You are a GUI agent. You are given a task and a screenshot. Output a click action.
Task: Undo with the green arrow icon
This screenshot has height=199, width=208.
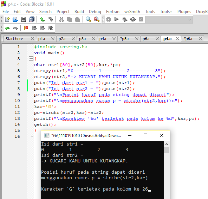42,19
